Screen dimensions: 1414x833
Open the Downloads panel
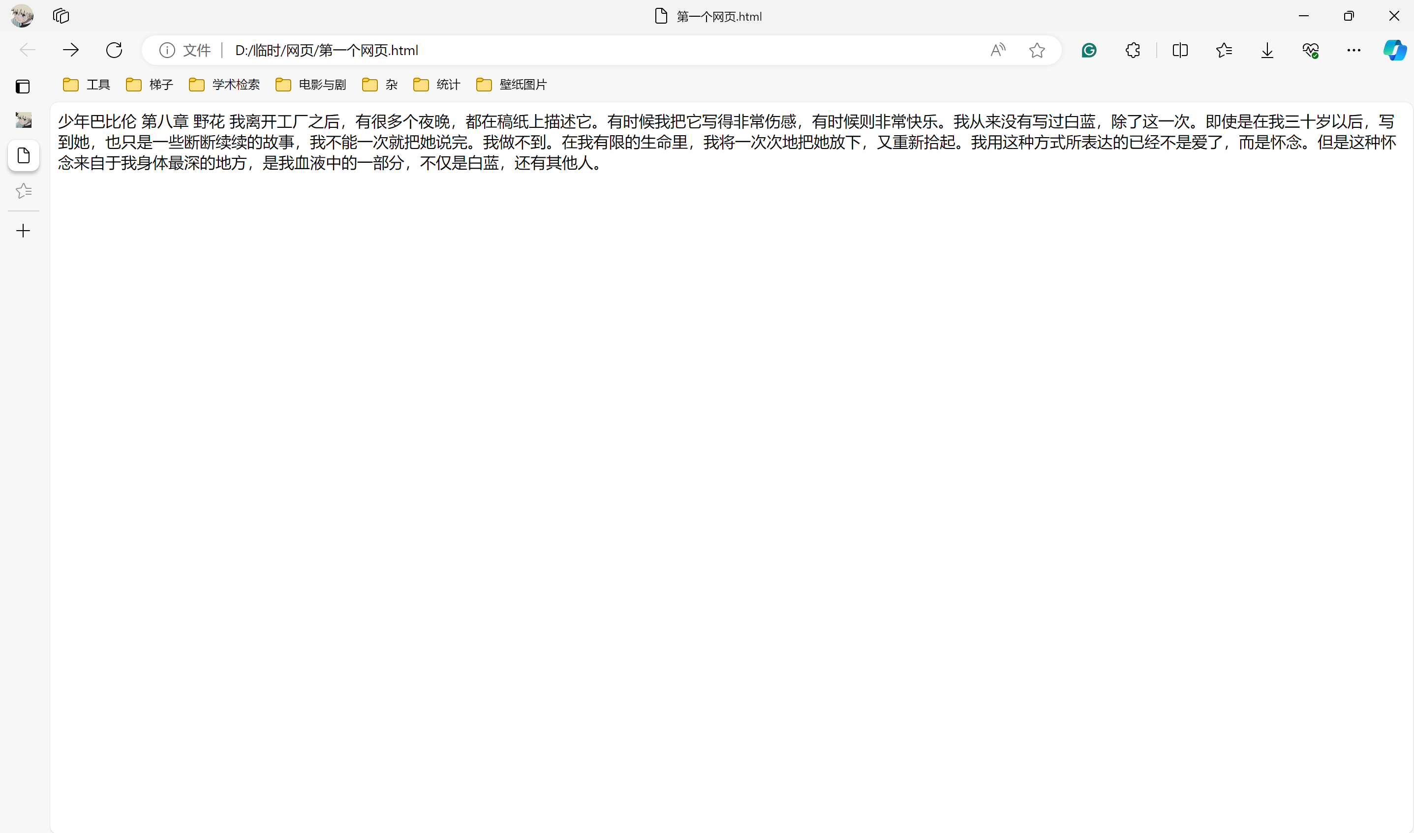(x=1267, y=50)
